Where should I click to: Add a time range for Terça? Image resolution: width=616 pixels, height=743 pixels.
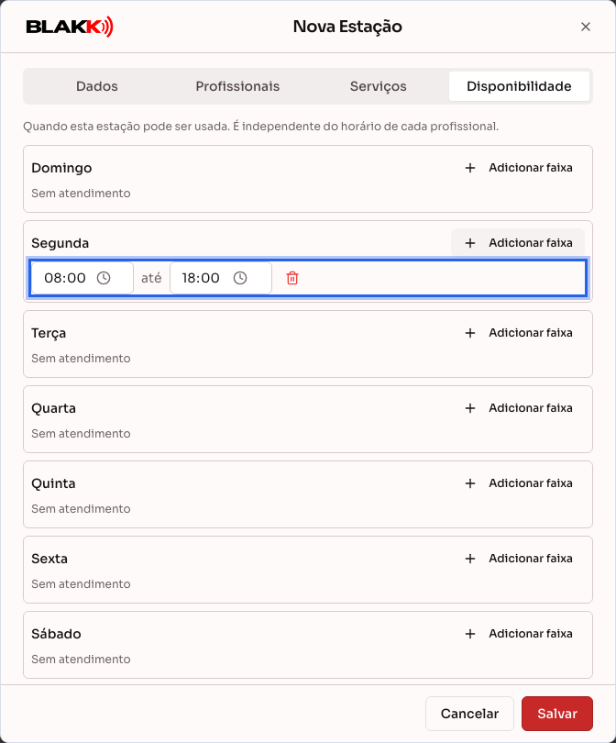518,333
